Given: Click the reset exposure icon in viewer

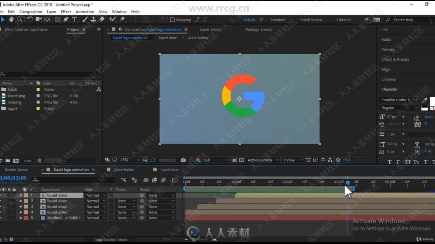Looking at the screenshot, I should tap(338, 160).
